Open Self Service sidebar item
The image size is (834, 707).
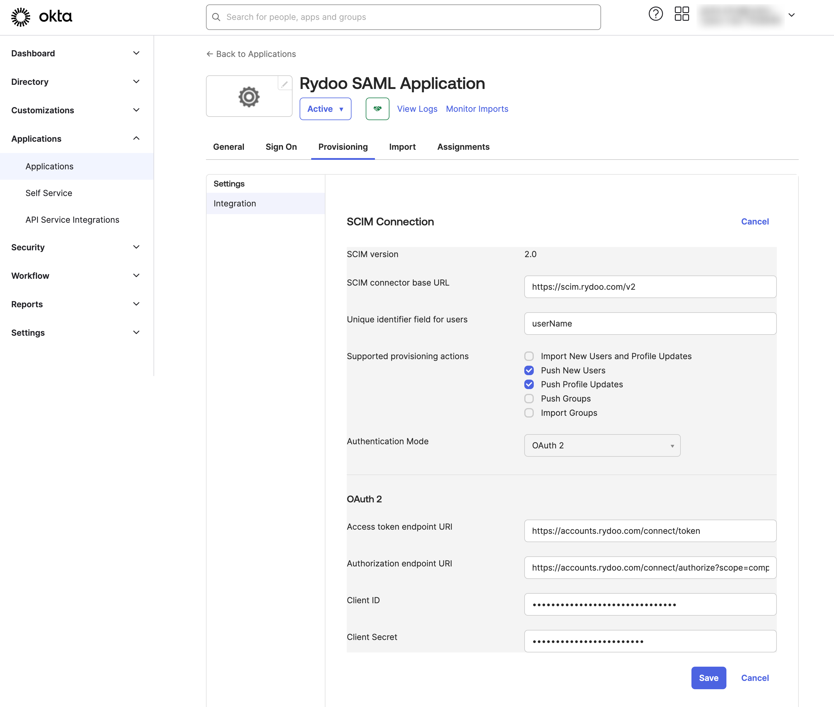click(76, 193)
